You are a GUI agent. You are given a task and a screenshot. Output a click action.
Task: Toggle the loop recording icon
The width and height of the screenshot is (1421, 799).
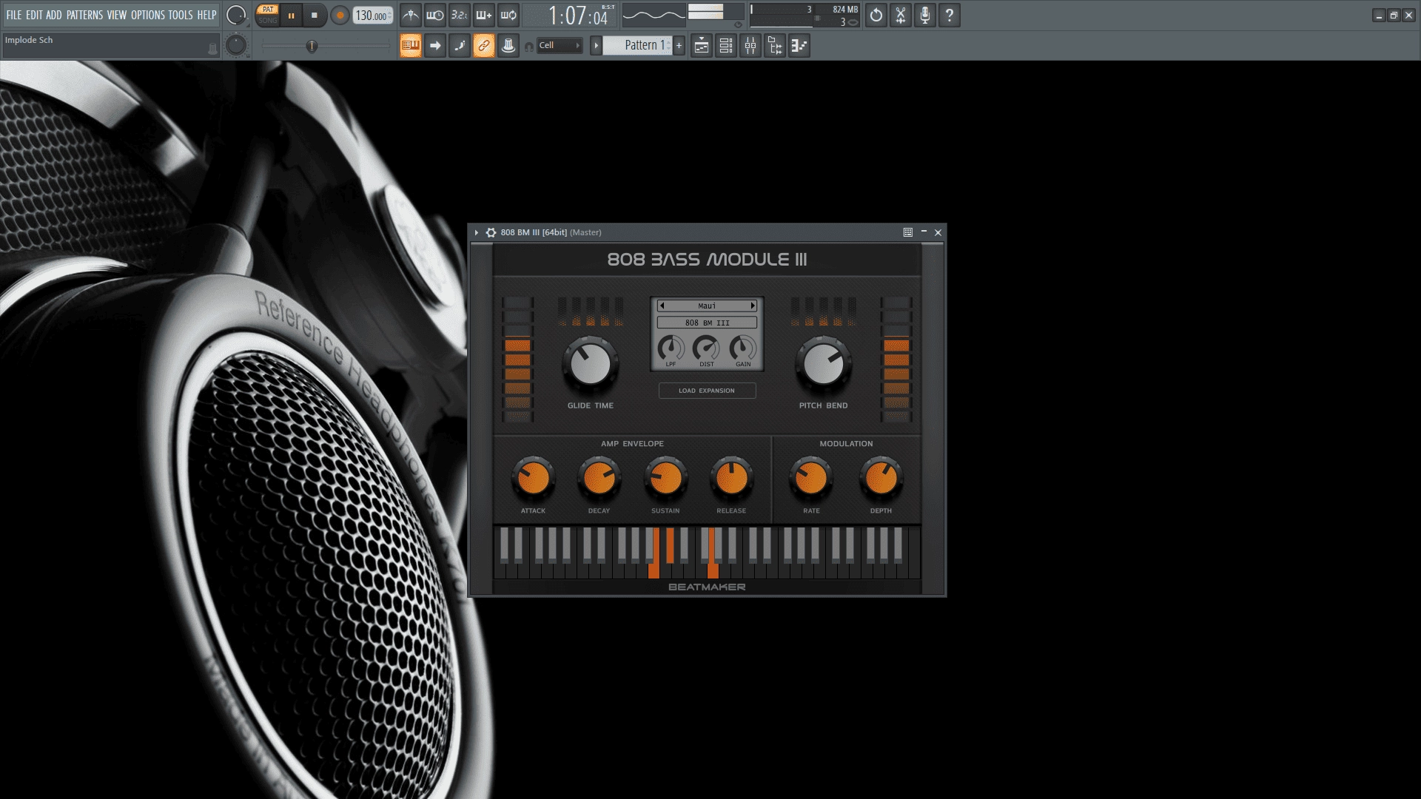tap(508, 15)
